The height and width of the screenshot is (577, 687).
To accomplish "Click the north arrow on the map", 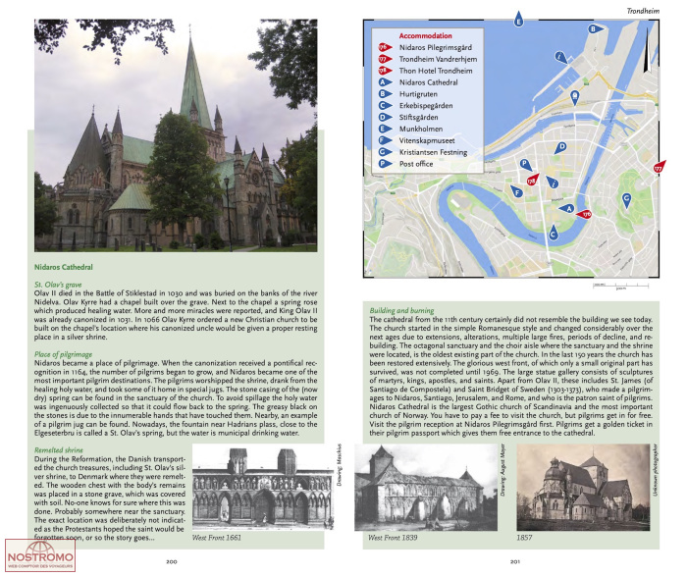I will (x=646, y=50).
